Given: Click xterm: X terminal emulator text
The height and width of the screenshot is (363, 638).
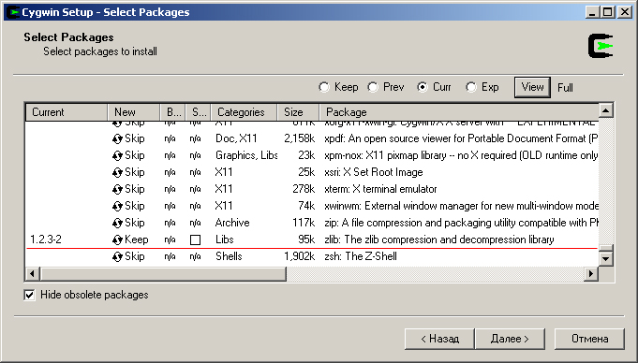Looking at the screenshot, I should 380,189.
